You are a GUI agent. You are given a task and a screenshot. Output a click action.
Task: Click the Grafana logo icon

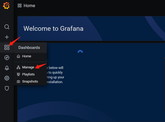click(6, 6)
